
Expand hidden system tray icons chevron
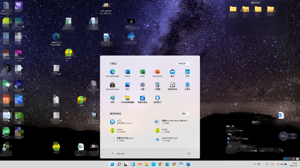(255, 164)
